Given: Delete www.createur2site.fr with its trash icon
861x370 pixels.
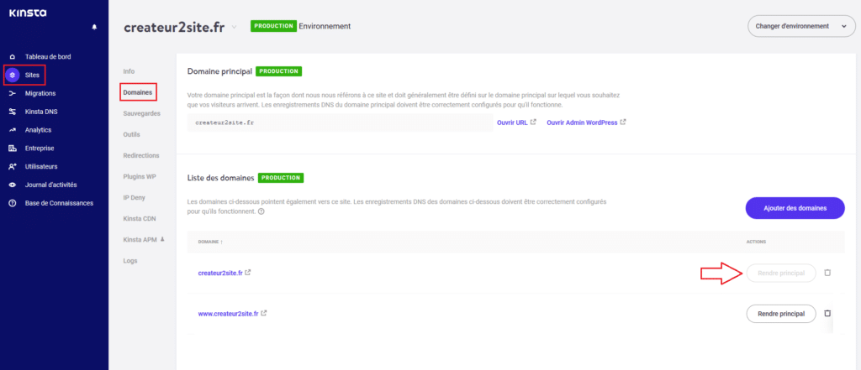Looking at the screenshot, I should pyautogui.click(x=827, y=314).
